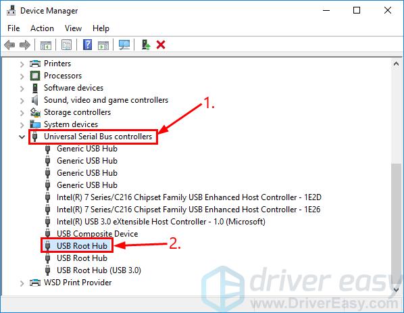
Task: Expand the Processors category
Action: pyautogui.click(x=22, y=76)
